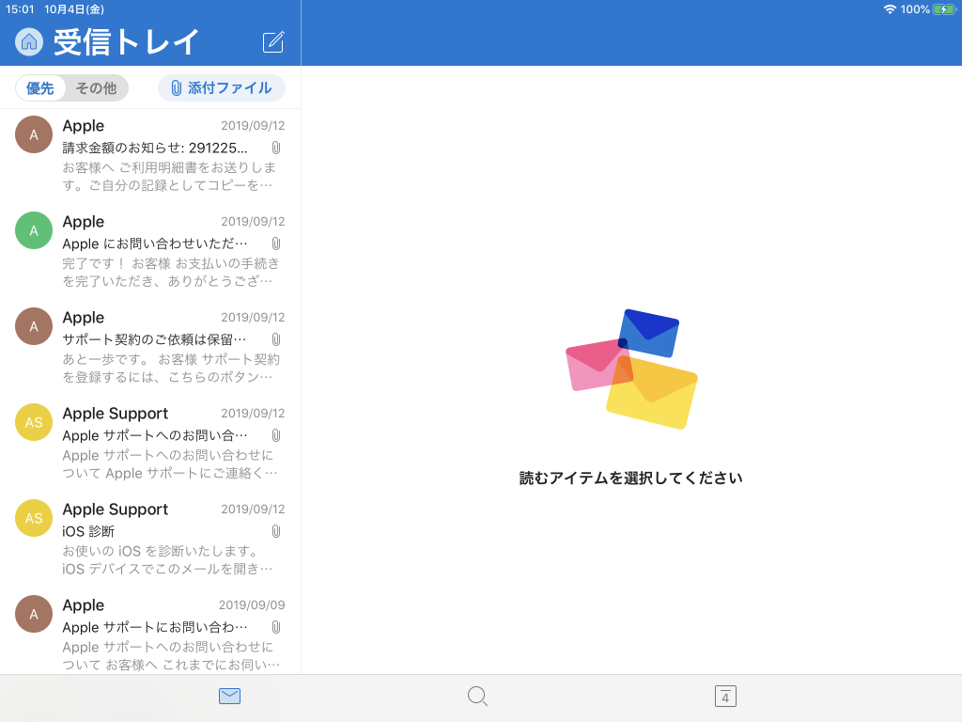Tap the date 2019/09/09 on last email
Image resolution: width=962 pixels, height=722 pixels.
(x=252, y=604)
